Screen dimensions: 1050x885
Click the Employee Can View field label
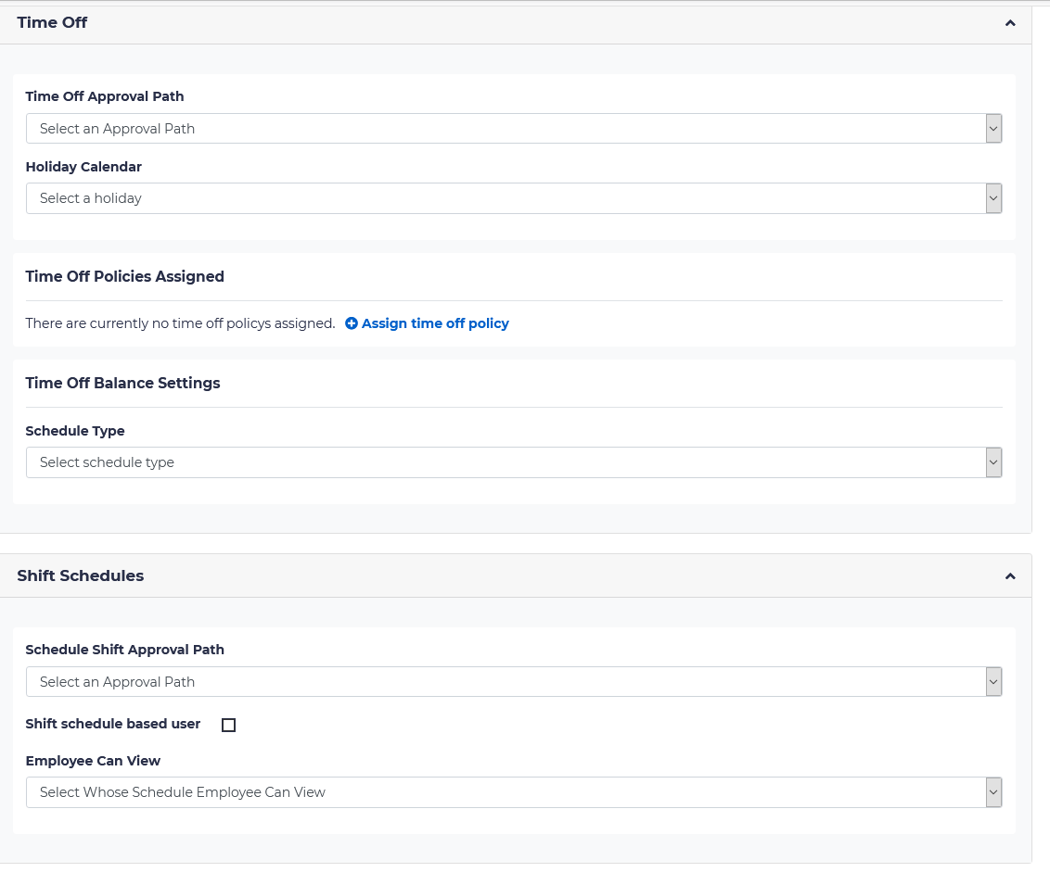tap(93, 761)
